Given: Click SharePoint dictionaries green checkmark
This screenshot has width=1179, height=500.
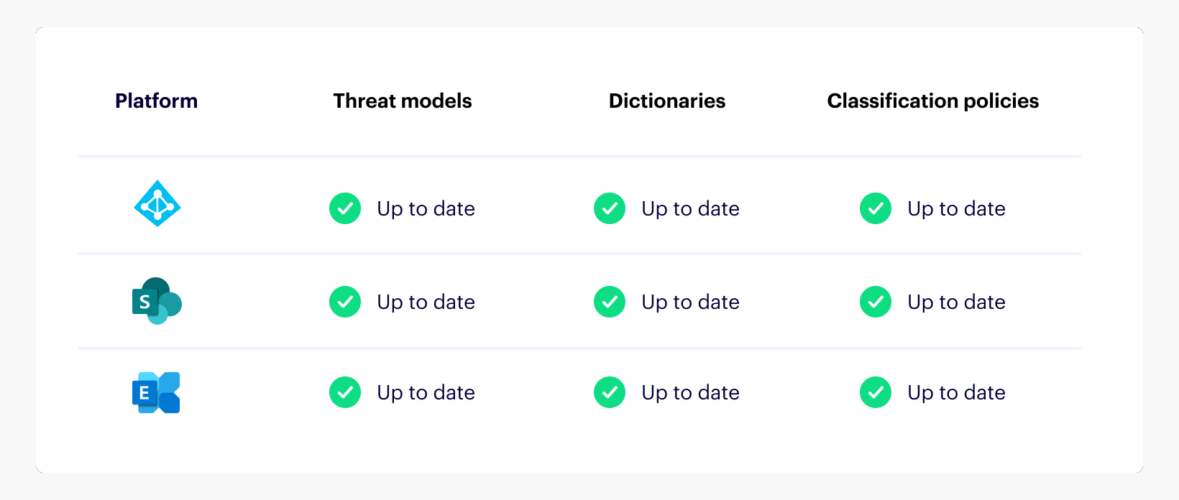Looking at the screenshot, I should click(610, 302).
